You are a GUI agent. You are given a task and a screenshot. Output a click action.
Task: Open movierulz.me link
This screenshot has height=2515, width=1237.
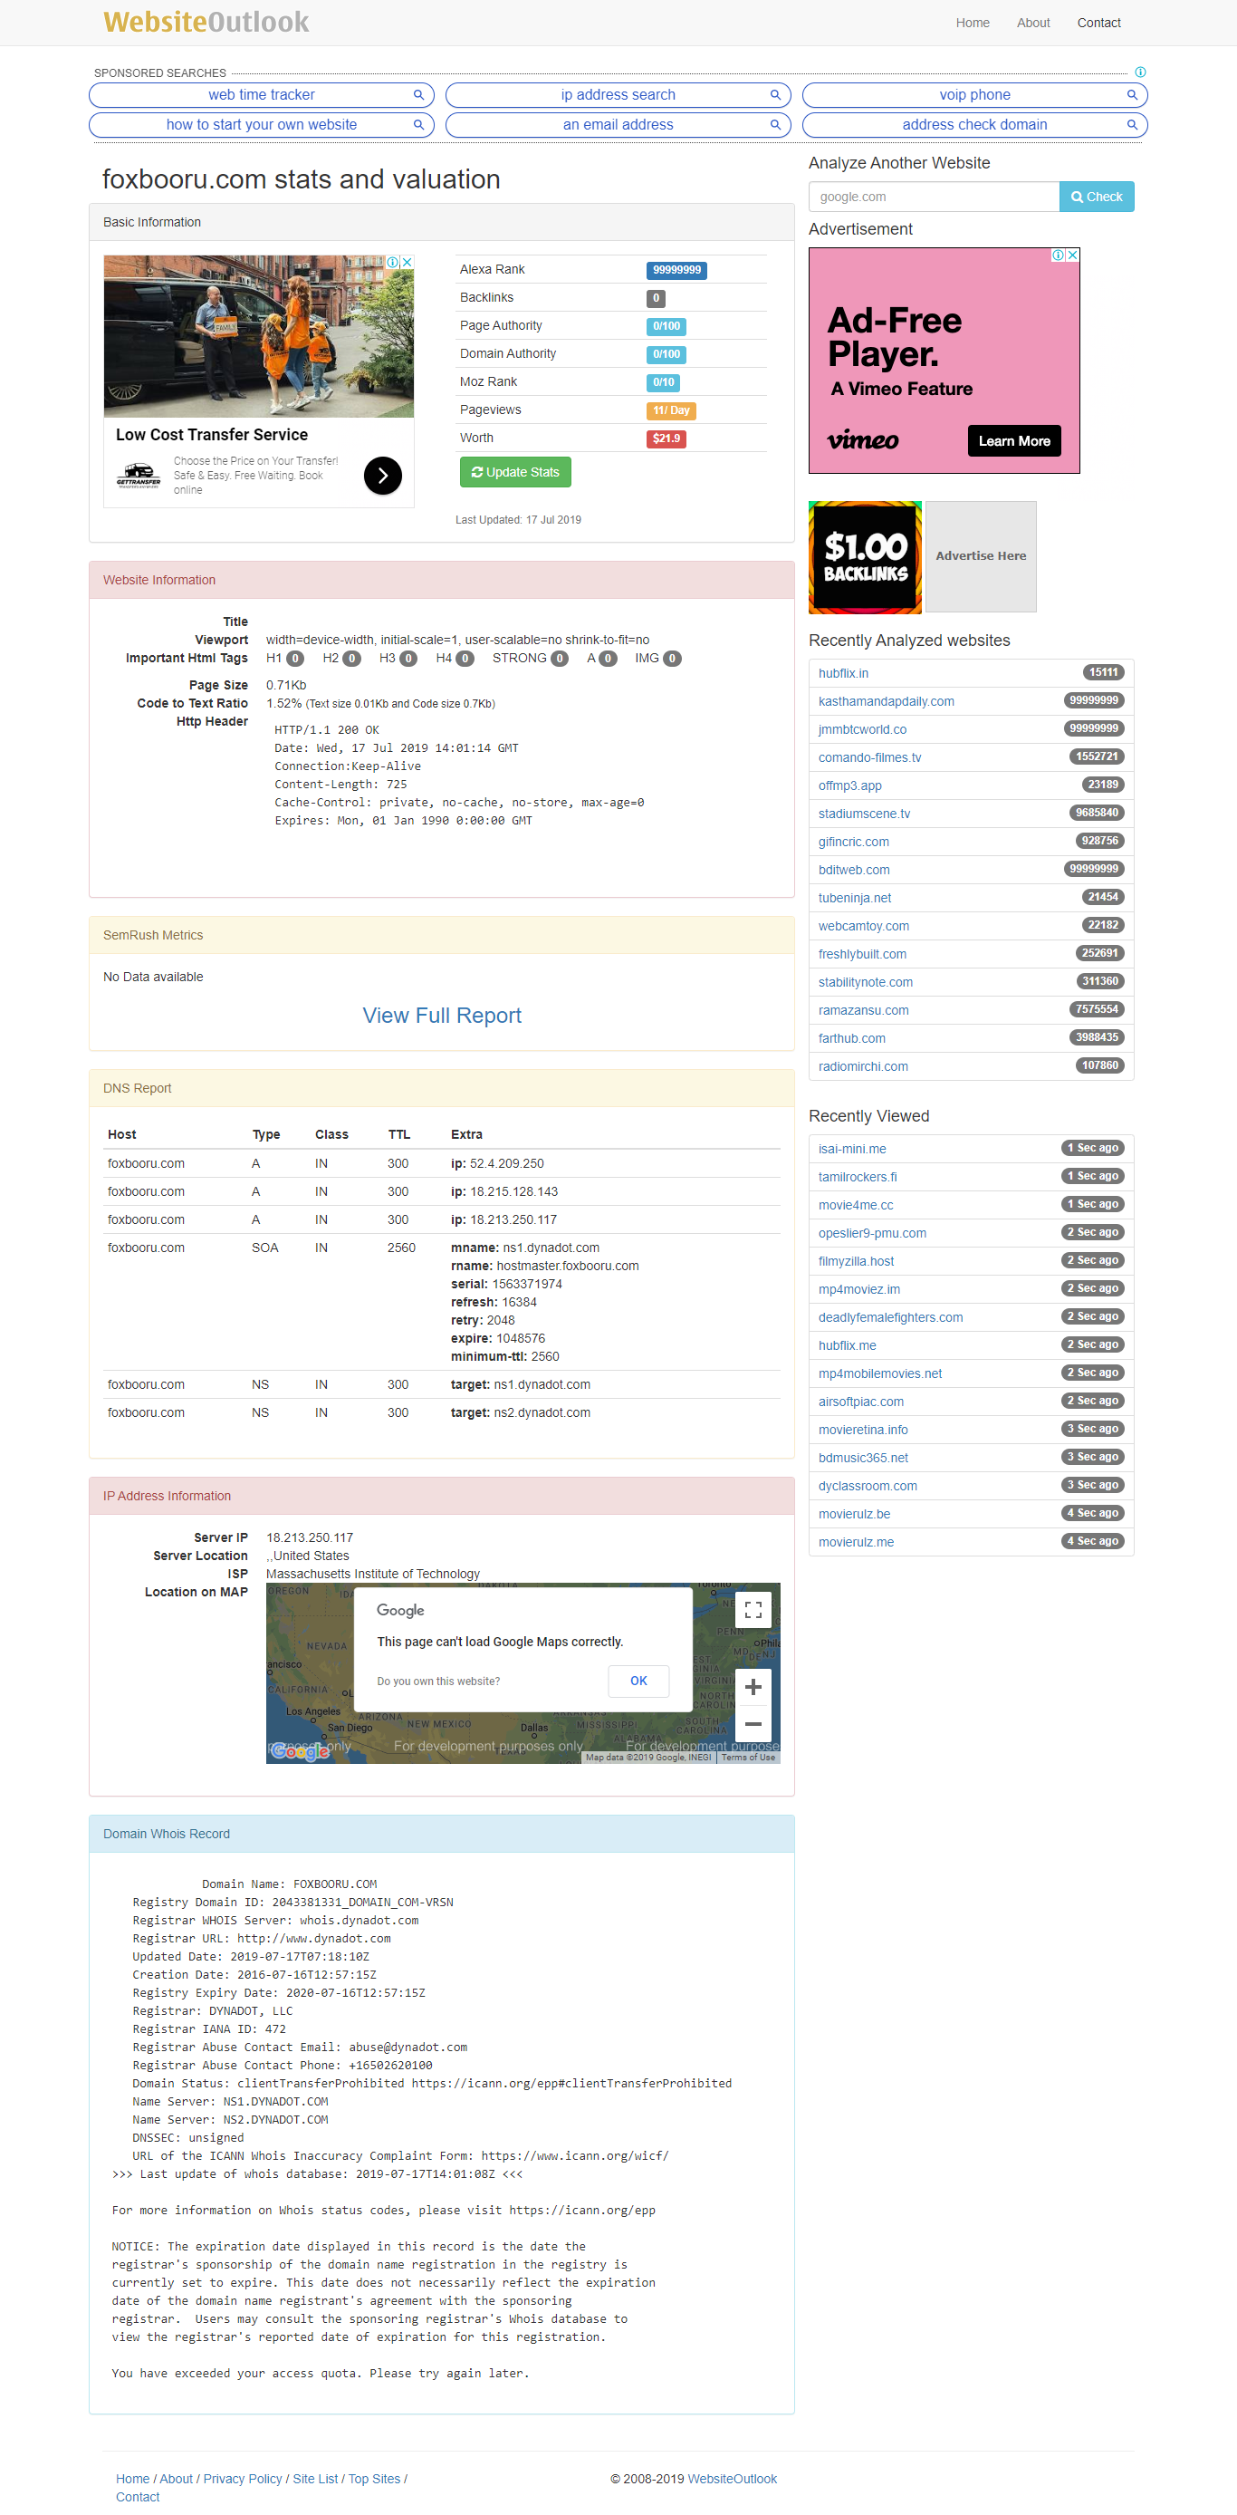pyautogui.click(x=856, y=1543)
